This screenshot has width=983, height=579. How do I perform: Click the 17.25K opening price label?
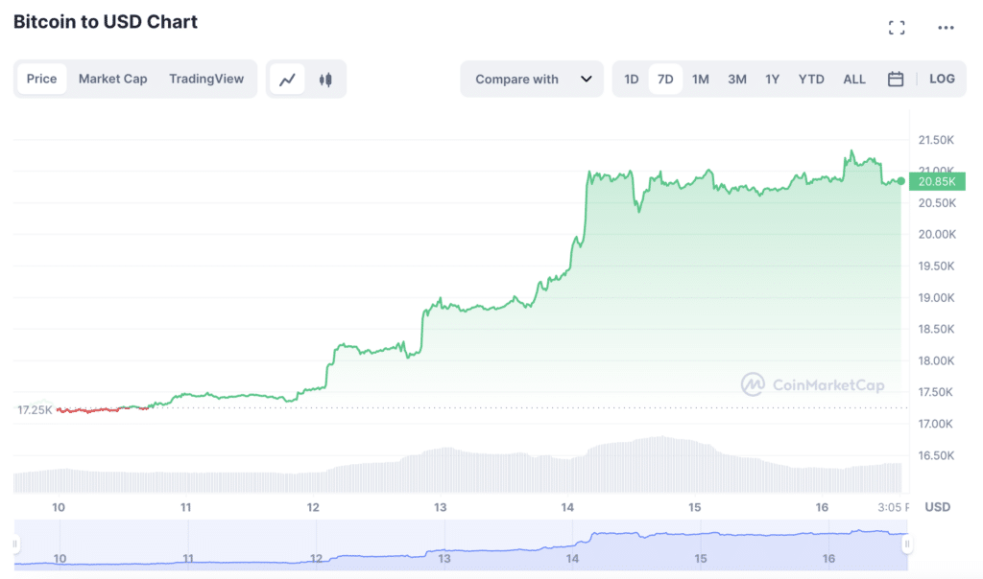click(35, 410)
